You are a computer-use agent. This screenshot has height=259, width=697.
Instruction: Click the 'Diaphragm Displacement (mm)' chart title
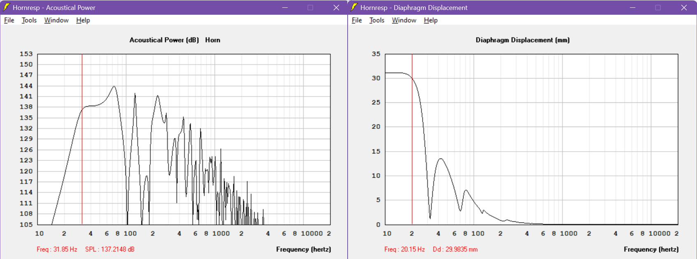[523, 40]
